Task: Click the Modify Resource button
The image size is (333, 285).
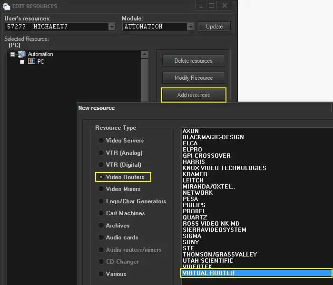Action: click(x=193, y=78)
